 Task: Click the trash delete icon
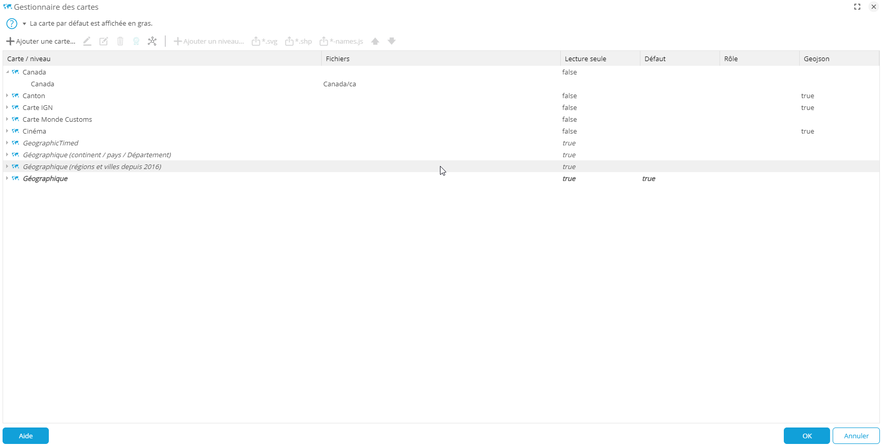click(120, 41)
